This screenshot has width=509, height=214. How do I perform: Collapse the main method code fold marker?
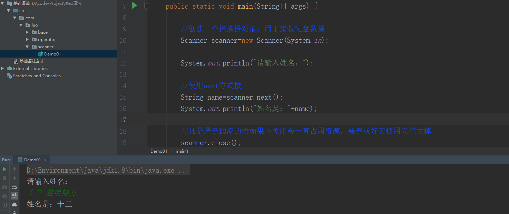(x=147, y=6)
